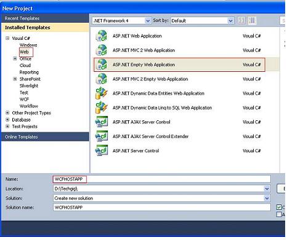
Task: Select Test Projects in the template tree
Action: (x=25, y=126)
